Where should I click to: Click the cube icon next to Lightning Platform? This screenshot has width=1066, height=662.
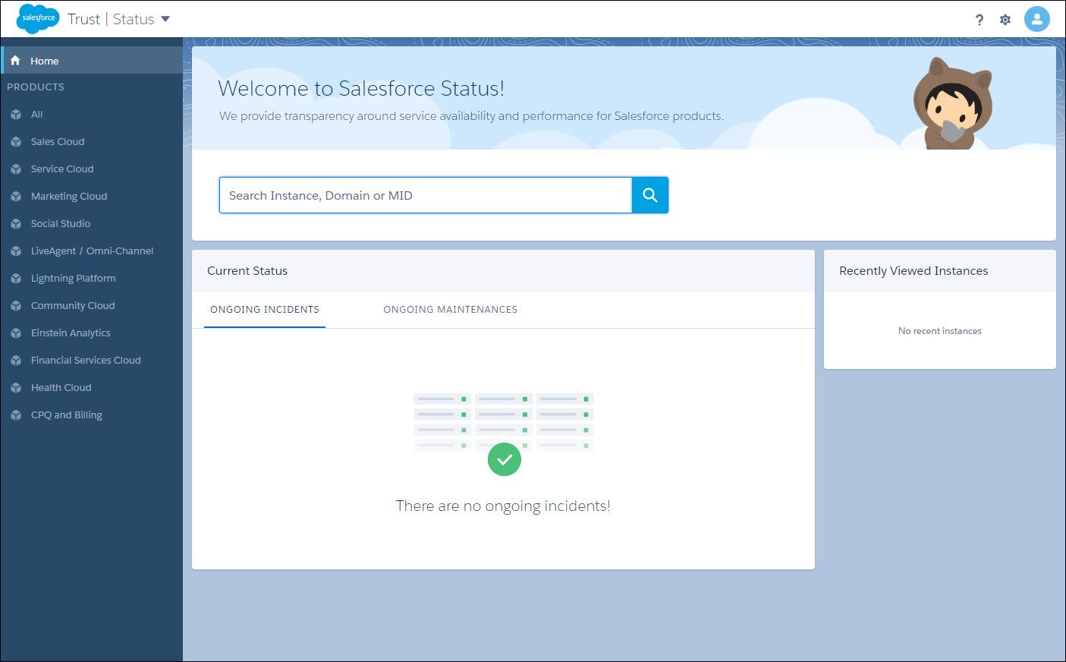coord(16,279)
